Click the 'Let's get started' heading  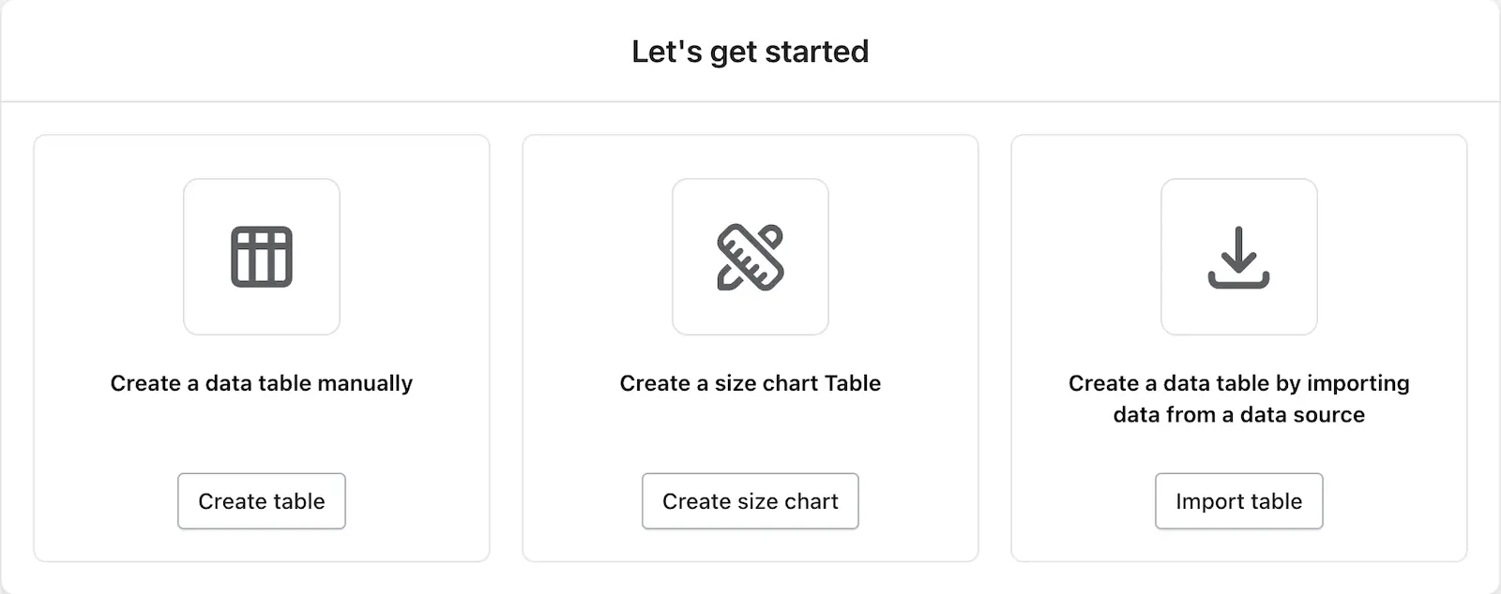(750, 52)
